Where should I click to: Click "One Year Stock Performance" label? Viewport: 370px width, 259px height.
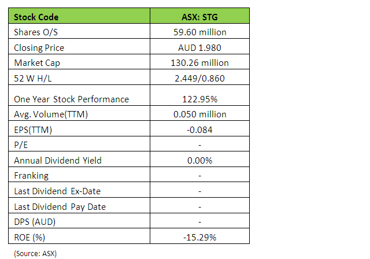click(71, 99)
